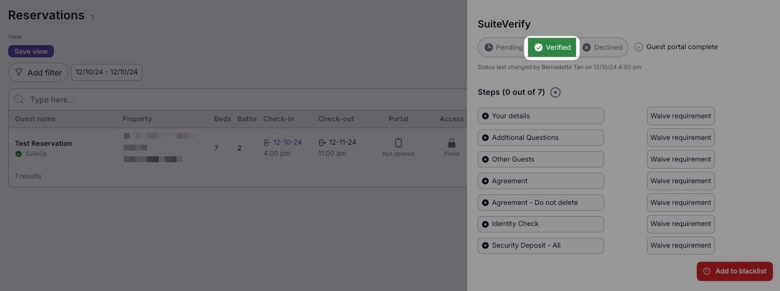Screen dimensions: 780x291
Task: Click the search magnifier icon
Action: 19,100
